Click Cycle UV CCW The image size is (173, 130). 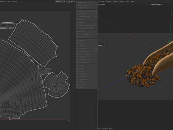click(x=86, y=74)
